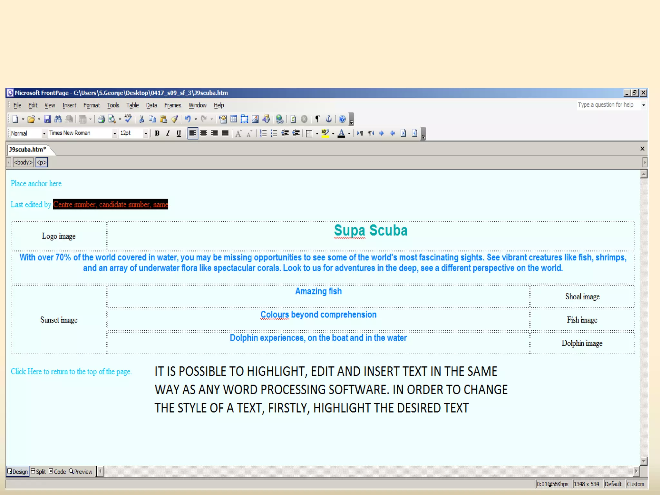Open the Format menu
The image size is (660, 495).
tap(92, 105)
